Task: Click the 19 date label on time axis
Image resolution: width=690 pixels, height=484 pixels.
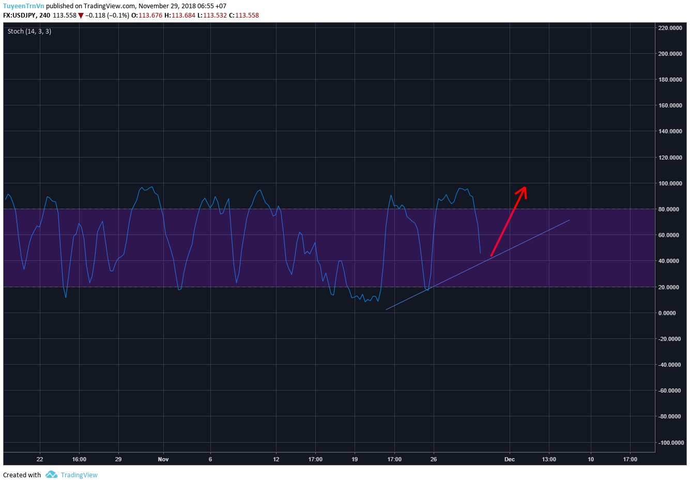Action: pos(355,459)
